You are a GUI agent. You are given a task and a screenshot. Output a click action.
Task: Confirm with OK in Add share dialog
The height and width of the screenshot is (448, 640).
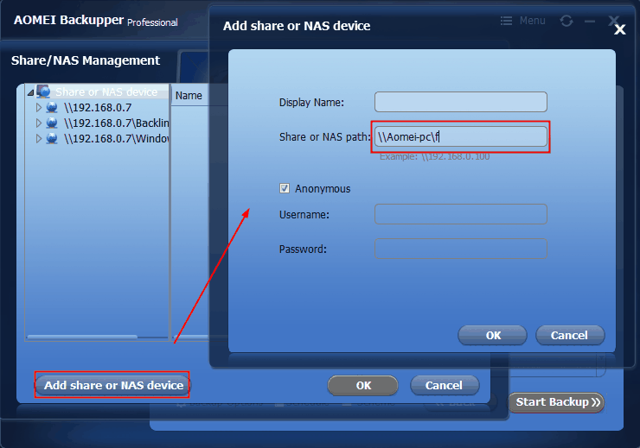pos(493,335)
